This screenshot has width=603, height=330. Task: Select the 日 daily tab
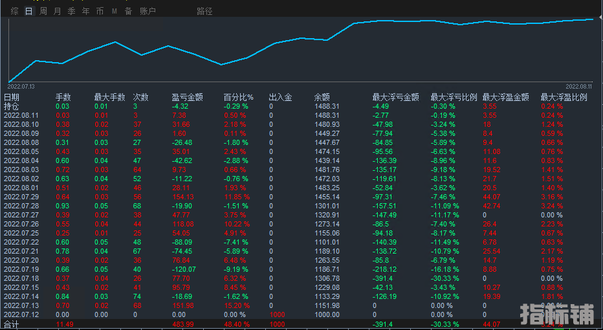coord(29,11)
